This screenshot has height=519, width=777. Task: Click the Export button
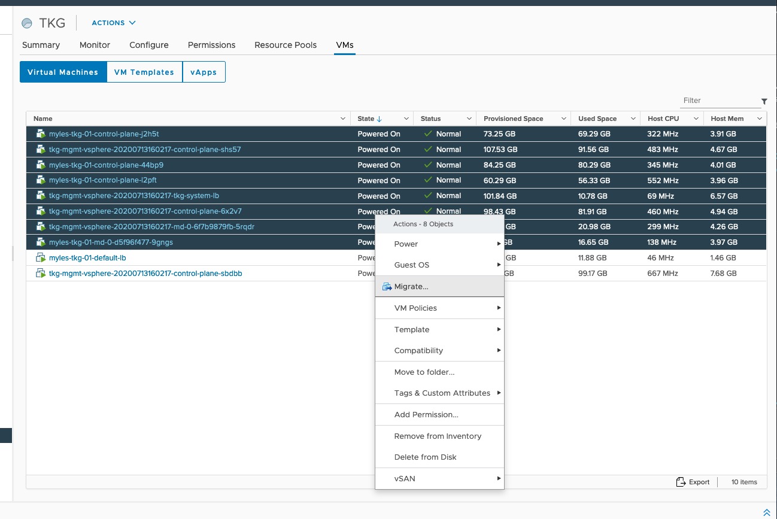tap(693, 482)
